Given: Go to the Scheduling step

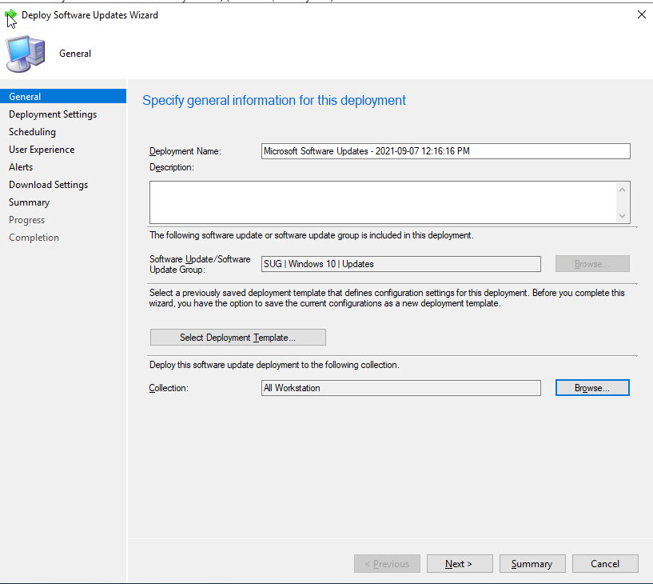Looking at the screenshot, I should click(32, 132).
